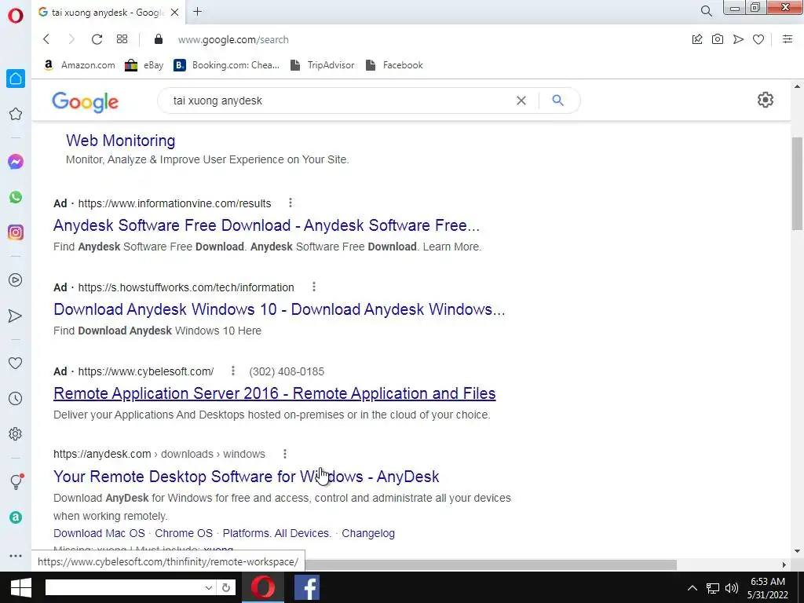Click the padlock site security icon

[159, 39]
